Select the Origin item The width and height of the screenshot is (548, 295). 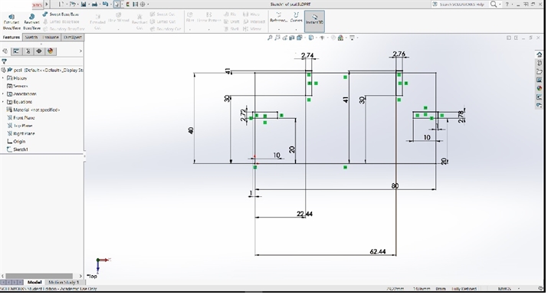[x=16, y=142]
